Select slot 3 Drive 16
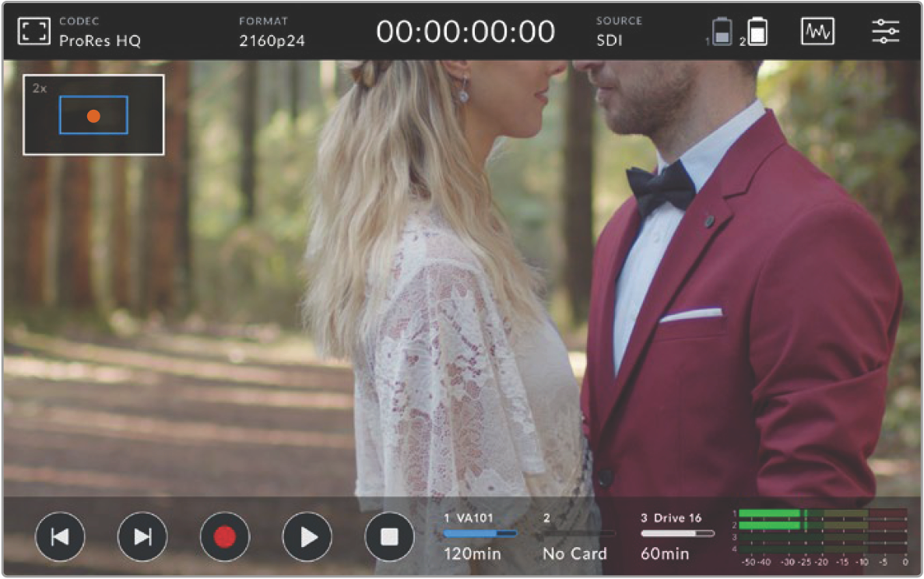Screen dimensions: 924x579 click(x=676, y=536)
